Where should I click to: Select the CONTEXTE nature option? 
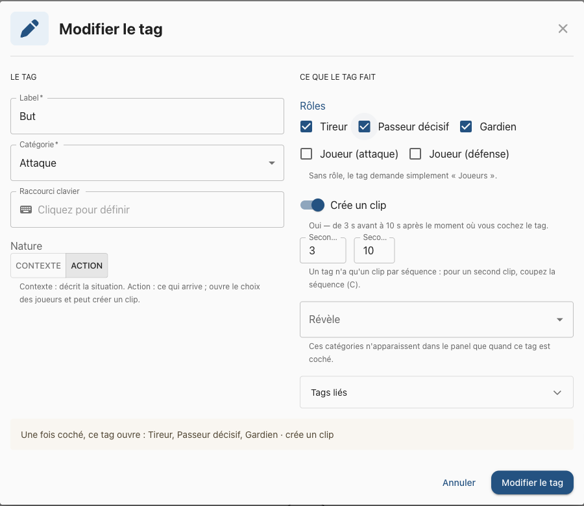pos(38,265)
